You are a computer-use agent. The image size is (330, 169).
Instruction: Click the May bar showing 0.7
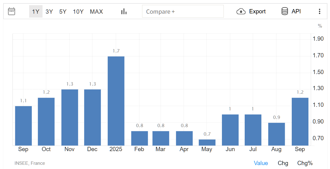(x=207, y=142)
